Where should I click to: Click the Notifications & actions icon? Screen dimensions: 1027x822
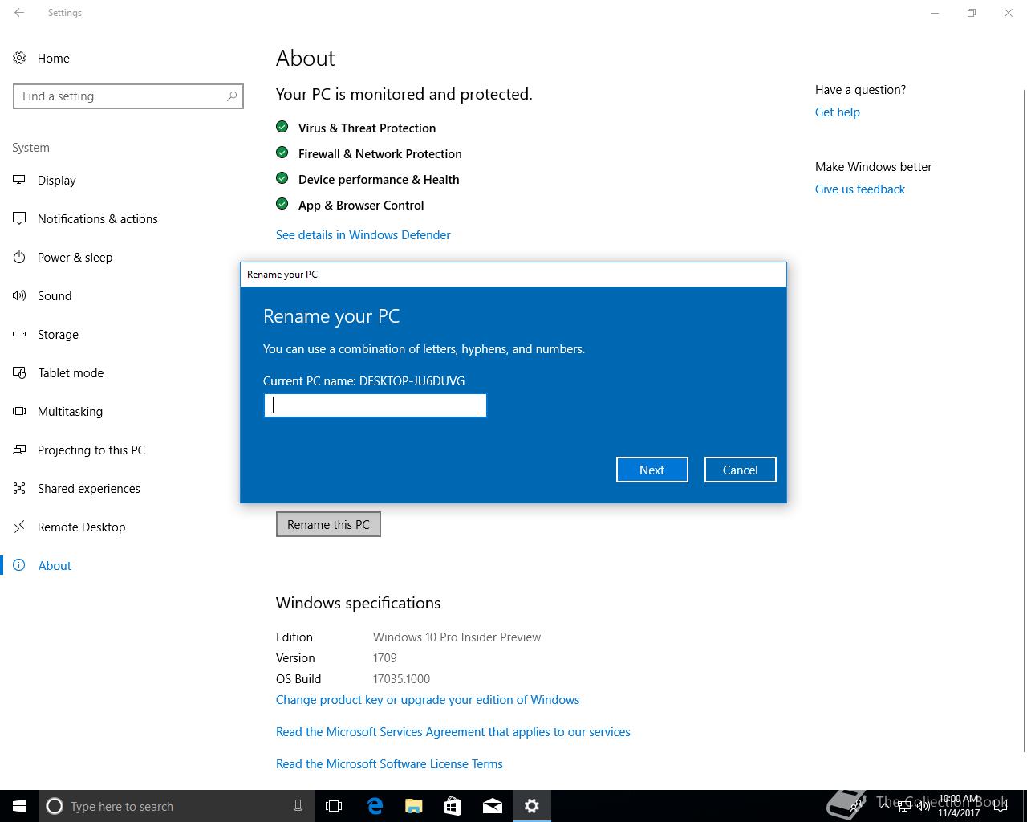19,218
